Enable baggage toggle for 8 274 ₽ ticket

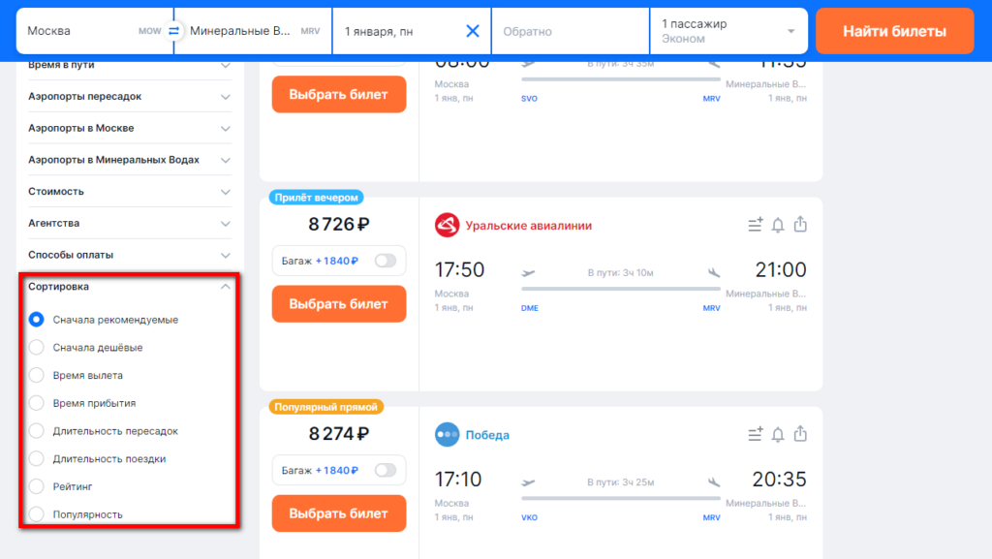pyautogui.click(x=386, y=470)
